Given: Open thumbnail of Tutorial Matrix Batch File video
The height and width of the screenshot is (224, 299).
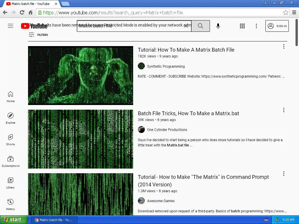Looking at the screenshot, I should 81,76.
